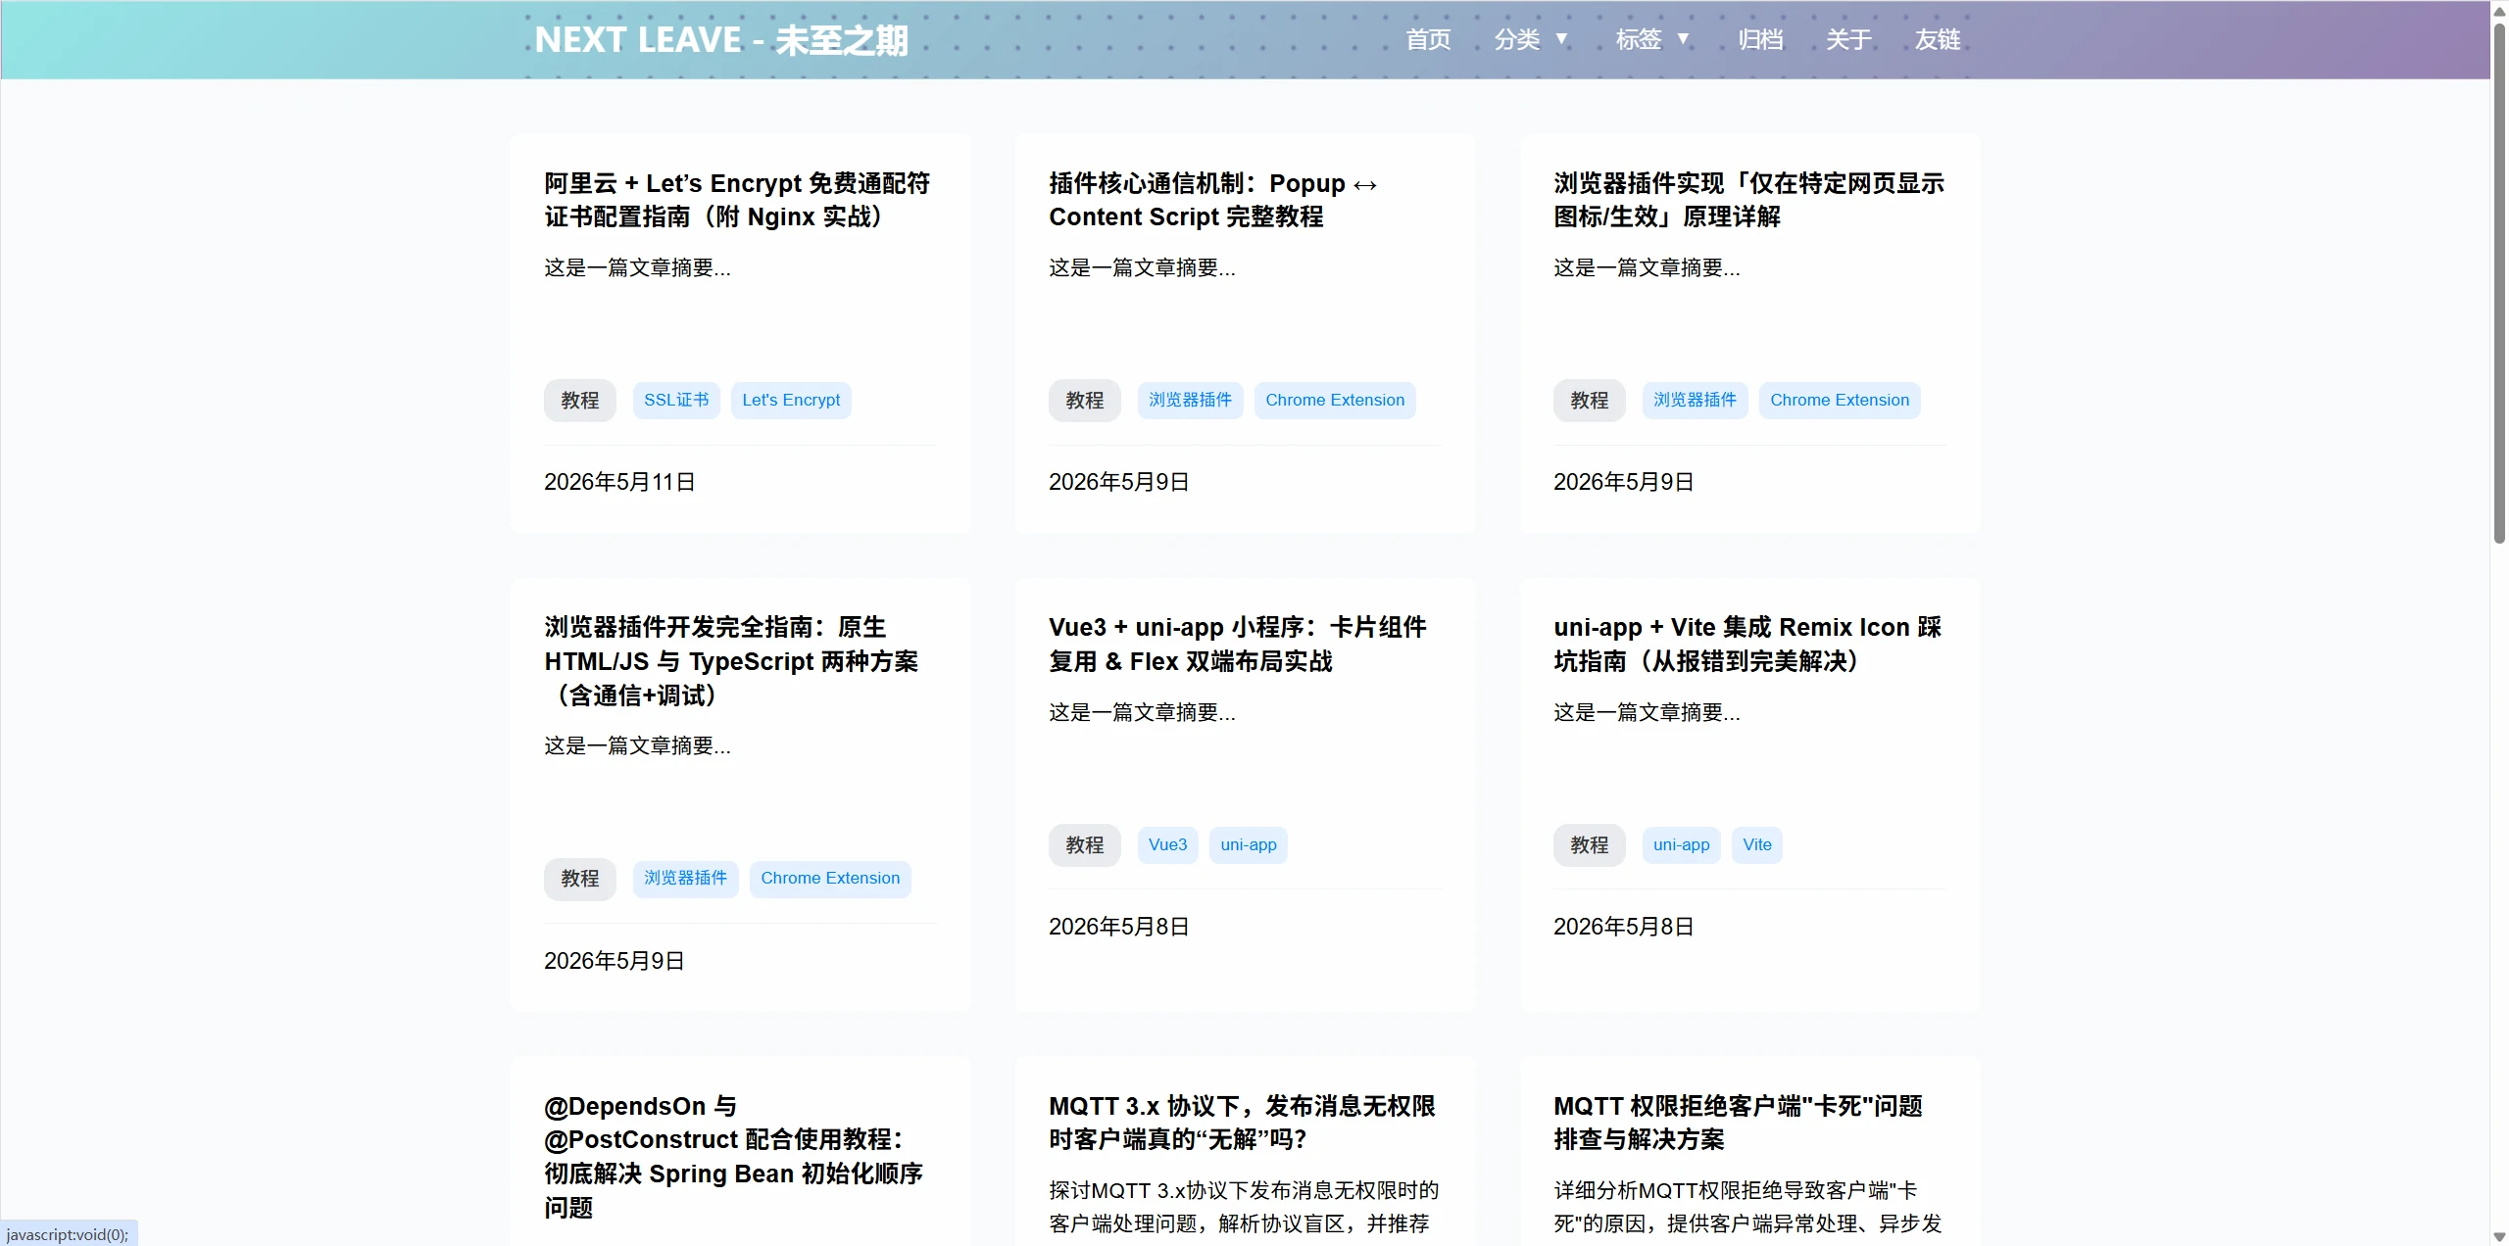Expand the 标签 dropdown arrow

coord(1684,39)
